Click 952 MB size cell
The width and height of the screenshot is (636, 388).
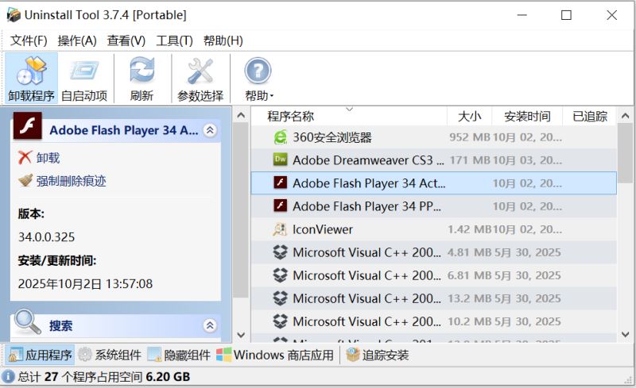pos(470,137)
